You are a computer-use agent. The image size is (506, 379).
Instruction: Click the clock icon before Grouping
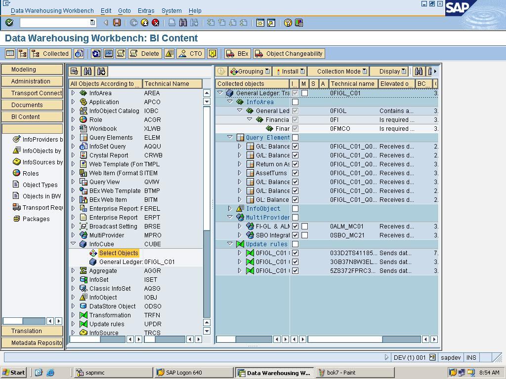(x=221, y=71)
